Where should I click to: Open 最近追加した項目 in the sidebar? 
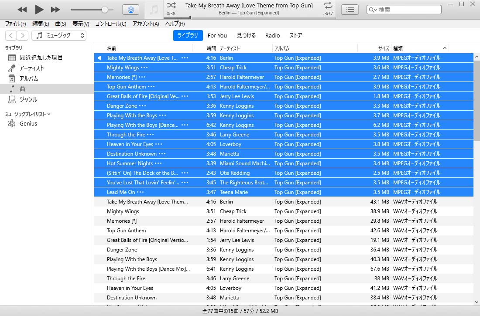41,58
